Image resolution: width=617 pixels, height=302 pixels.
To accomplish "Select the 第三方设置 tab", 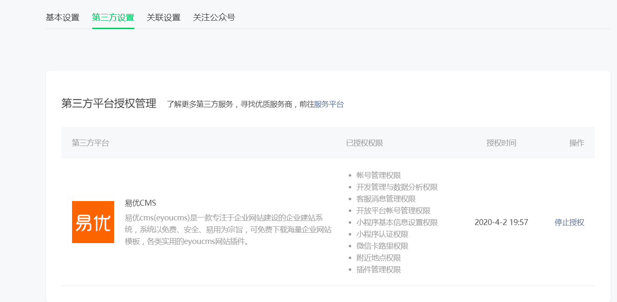I will (113, 18).
